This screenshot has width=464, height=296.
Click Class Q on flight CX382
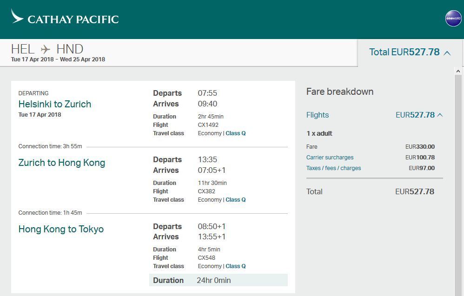tap(235, 200)
